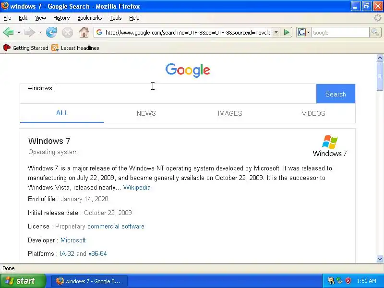Follow the commercial software link
The width and height of the screenshot is (384, 288).
click(116, 226)
